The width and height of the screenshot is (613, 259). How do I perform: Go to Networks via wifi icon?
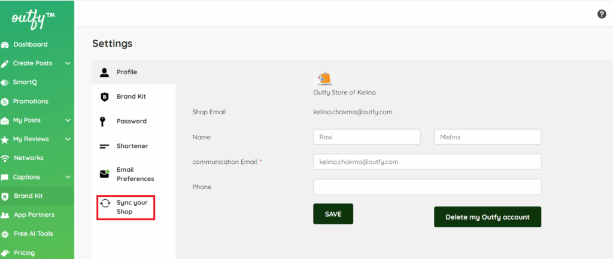pyautogui.click(x=5, y=159)
